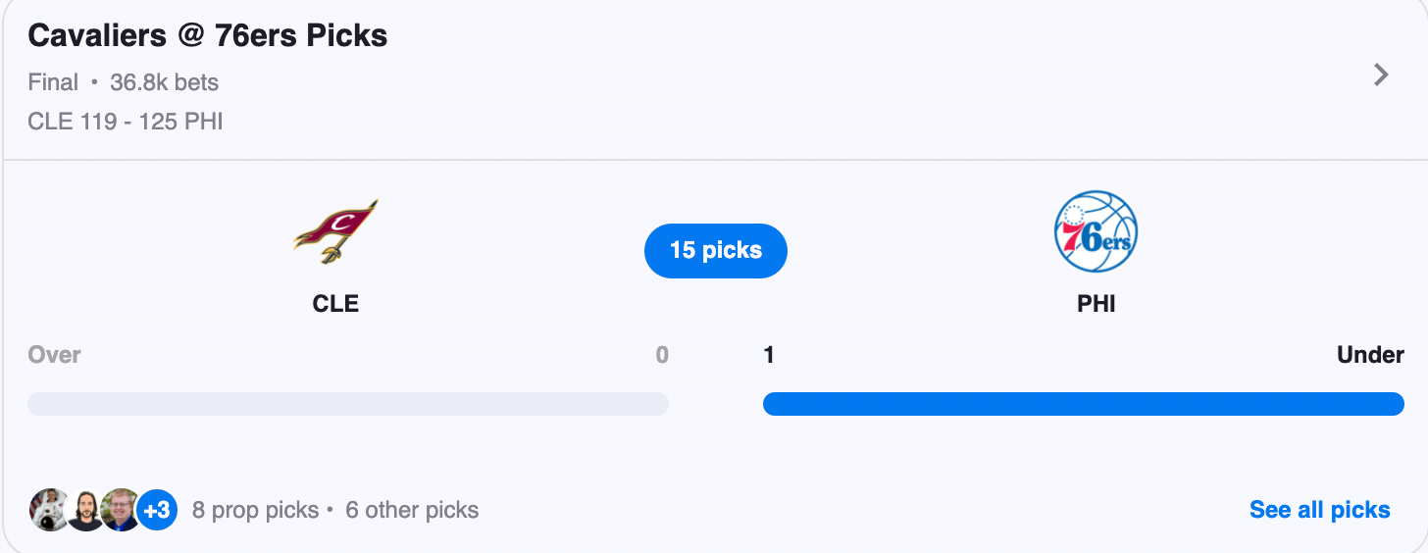The image size is (1428, 553).
Task: Click the Philadelphia 76ers team logo
Action: coord(1096,232)
